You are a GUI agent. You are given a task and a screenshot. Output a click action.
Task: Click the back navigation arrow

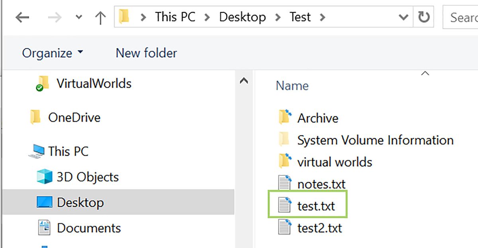[x=23, y=17]
